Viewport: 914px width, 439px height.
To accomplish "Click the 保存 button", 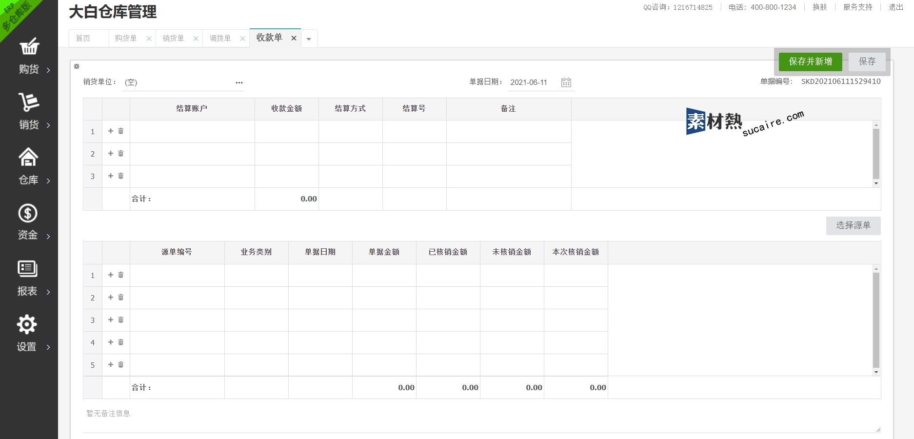I will (867, 61).
